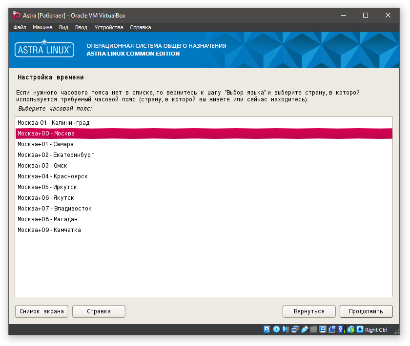
Task: Select Москва+01 - Самара time zone
Action: [204, 144]
